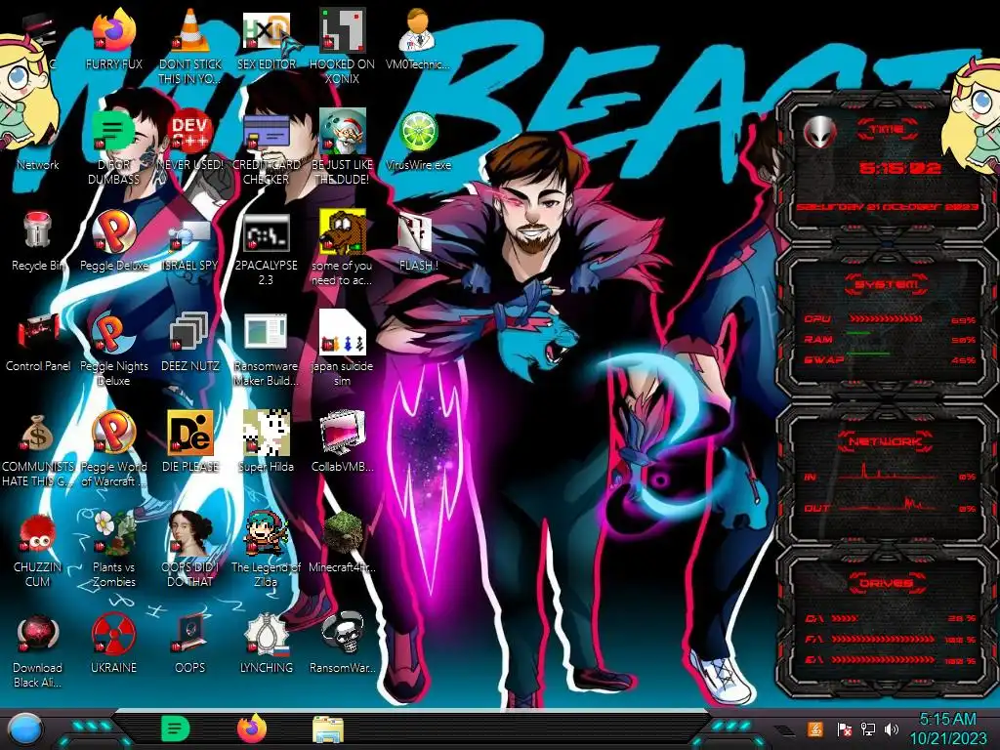Click the volume speaker tray icon

[x=892, y=729]
